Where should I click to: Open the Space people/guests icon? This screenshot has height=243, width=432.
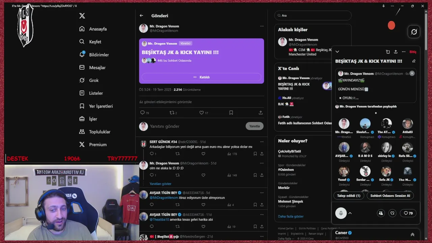pos(381,213)
